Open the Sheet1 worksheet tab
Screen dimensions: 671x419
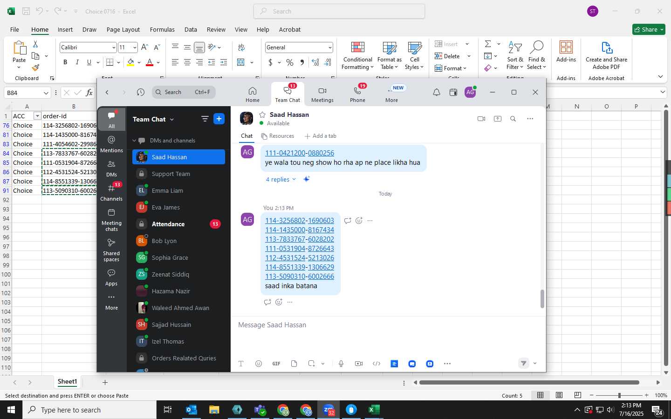tap(67, 382)
